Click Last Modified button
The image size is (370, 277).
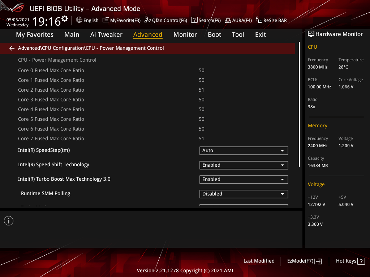tap(259, 261)
